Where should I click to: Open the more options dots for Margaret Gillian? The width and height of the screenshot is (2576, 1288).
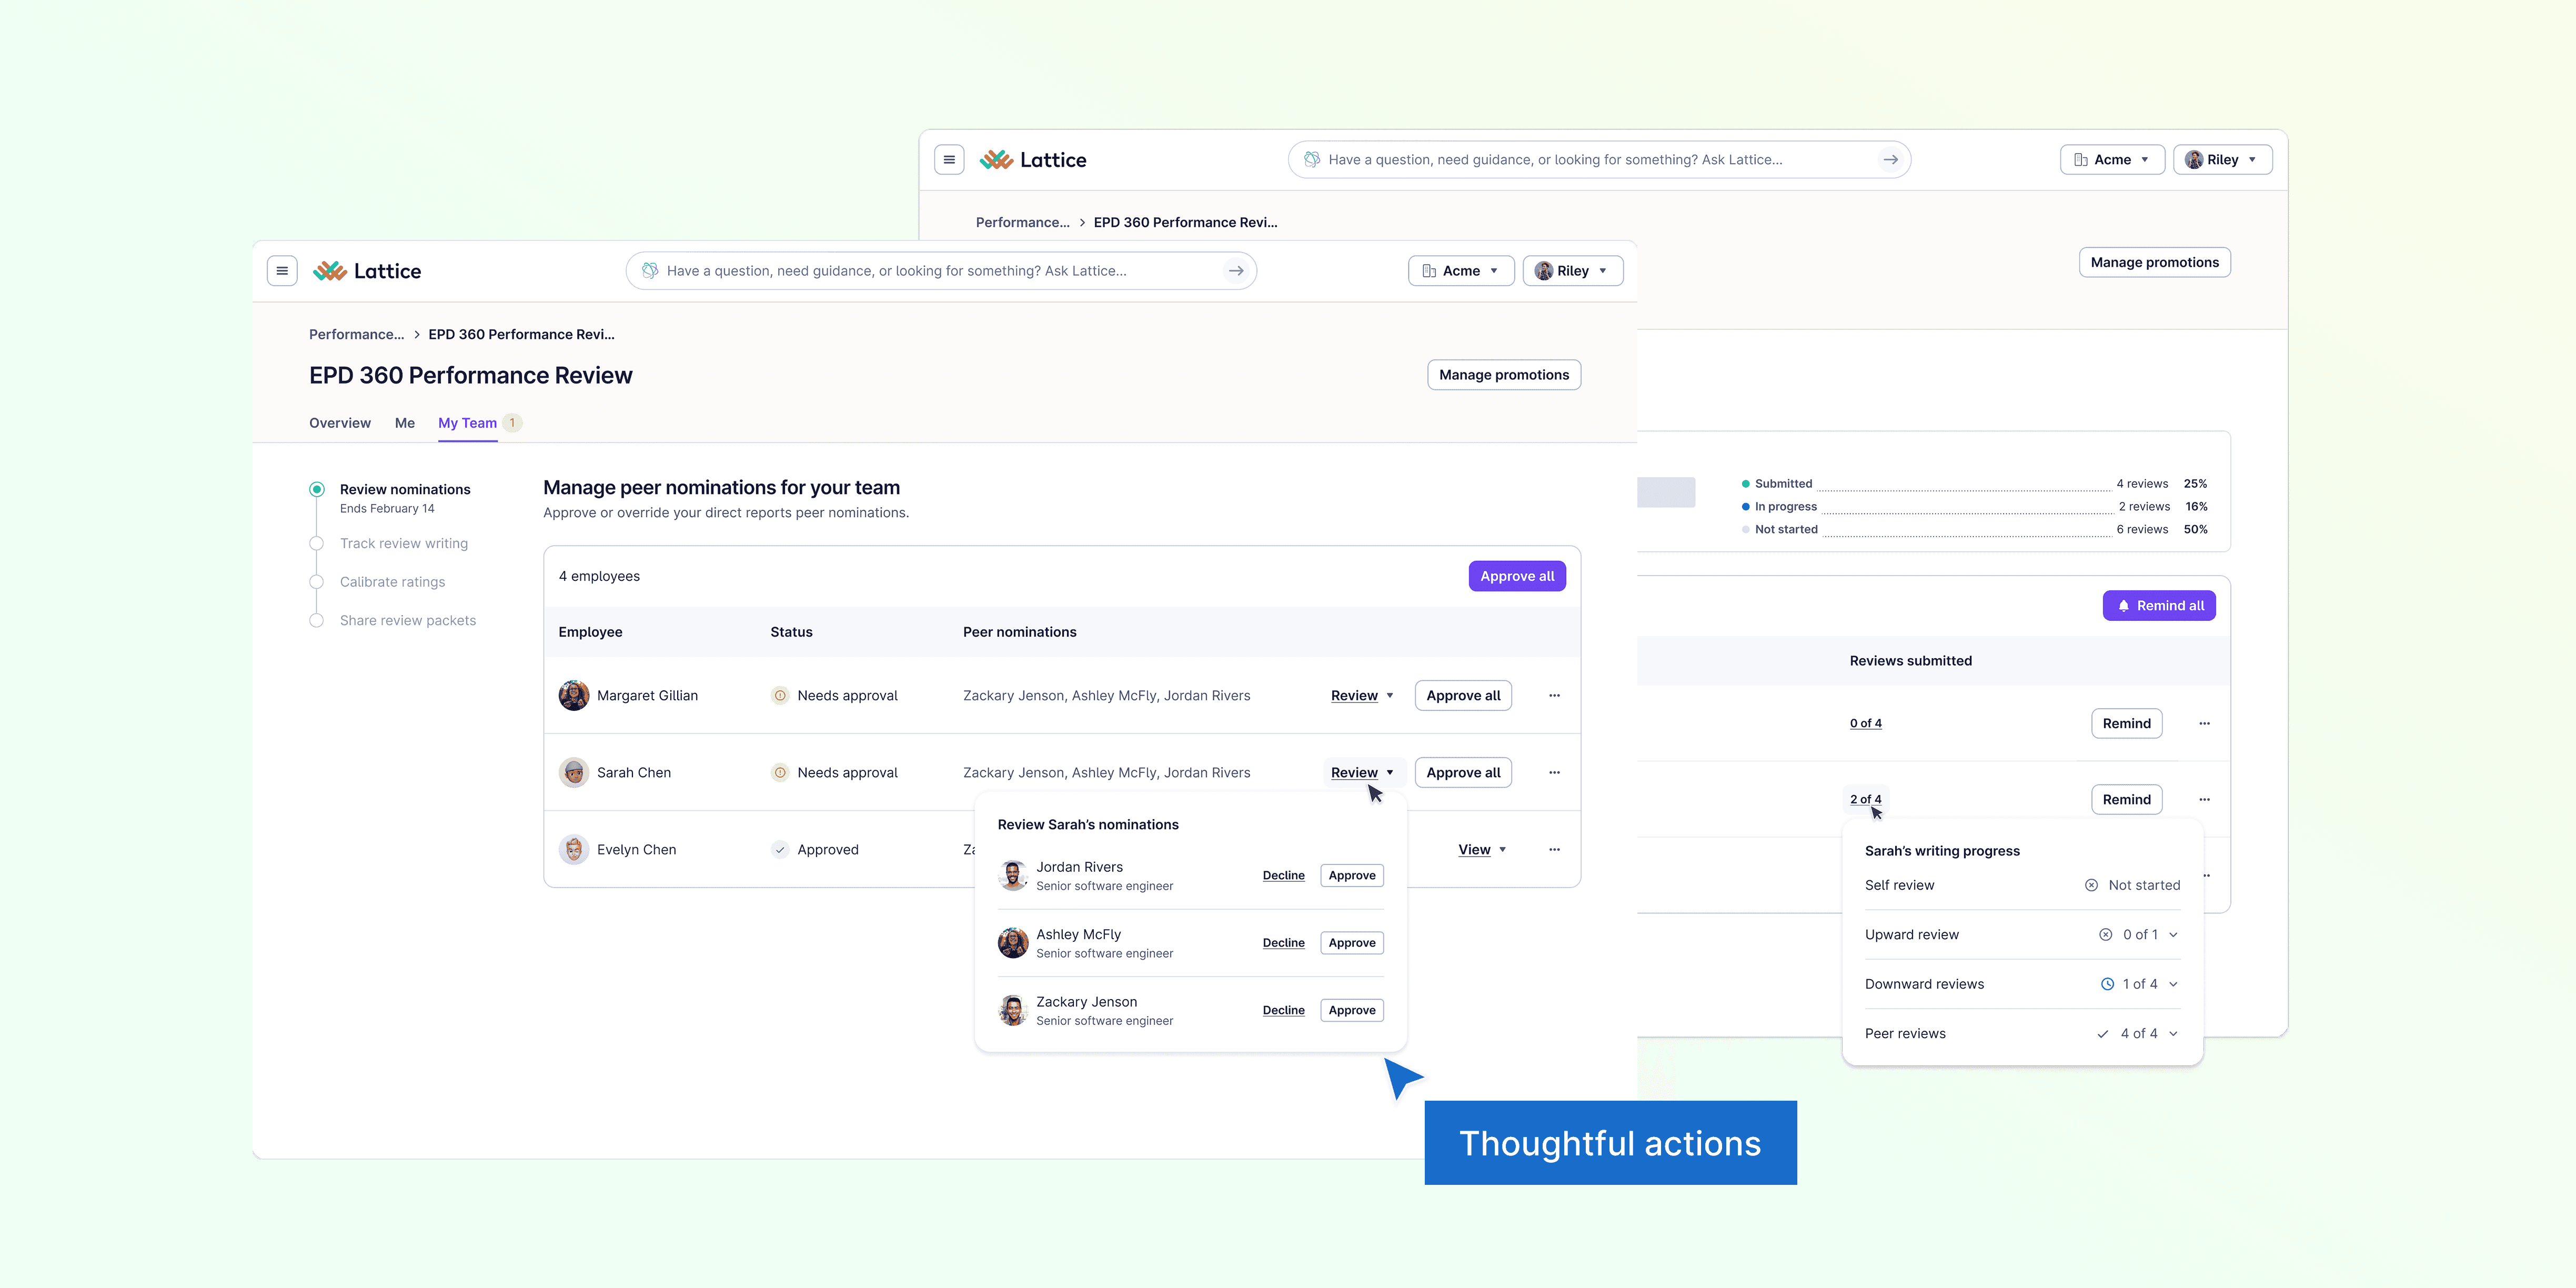pyautogui.click(x=1554, y=696)
